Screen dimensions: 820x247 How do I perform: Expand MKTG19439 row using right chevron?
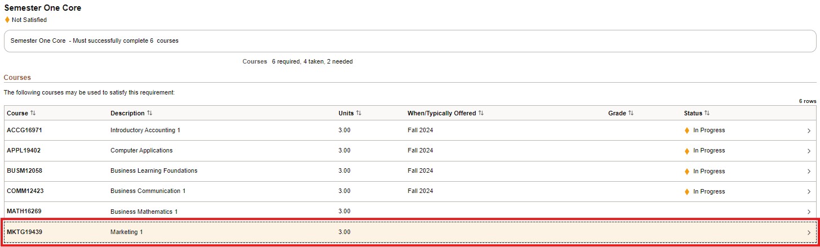point(809,232)
